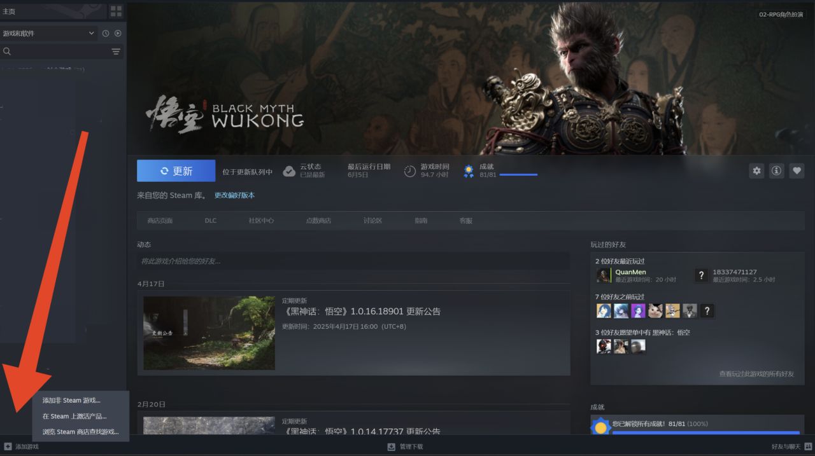Click the all-achievements-unlocked sun badge icon
This screenshot has height=456, width=815.
[600, 427]
